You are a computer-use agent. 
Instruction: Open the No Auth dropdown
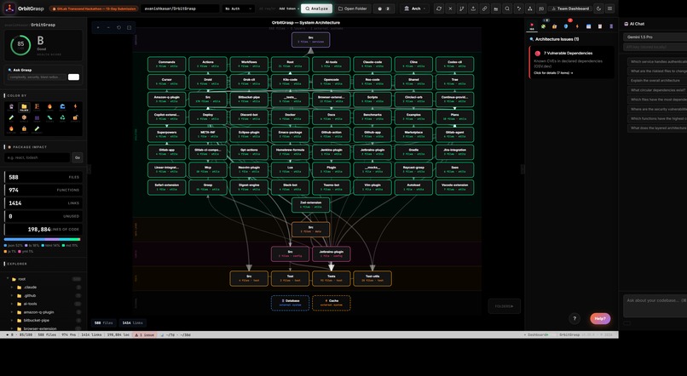(238, 9)
